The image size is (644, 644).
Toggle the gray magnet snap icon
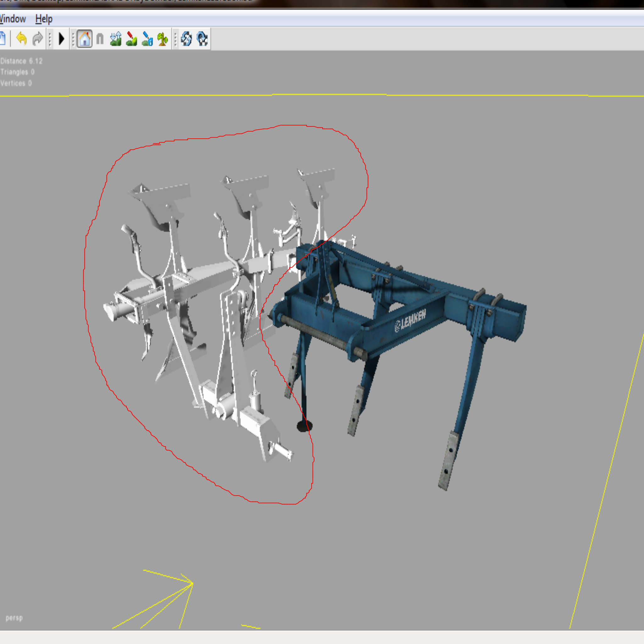[100, 39]
